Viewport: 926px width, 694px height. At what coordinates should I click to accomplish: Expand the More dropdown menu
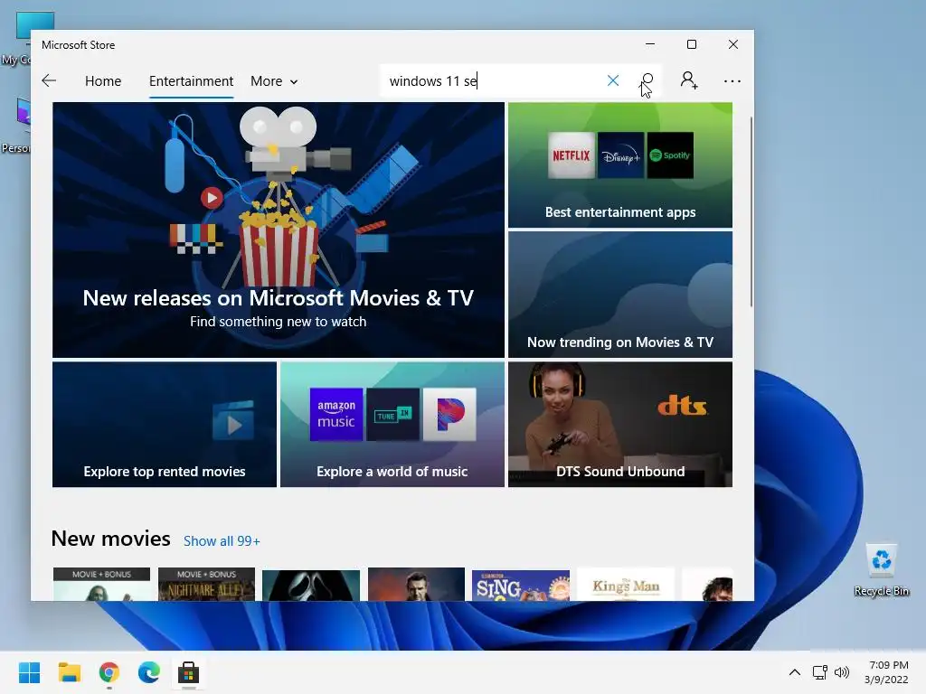coord(274,80)
